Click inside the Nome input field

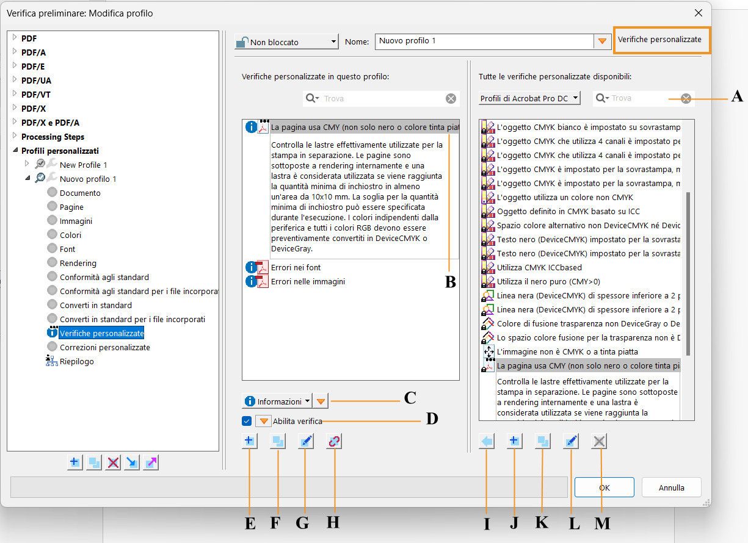pos(482,41)
